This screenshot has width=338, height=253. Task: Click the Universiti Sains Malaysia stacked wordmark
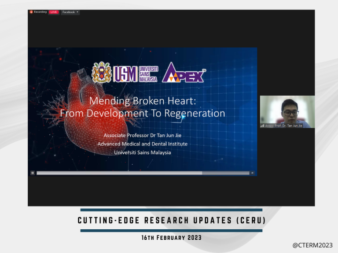(x=148, y=74)
